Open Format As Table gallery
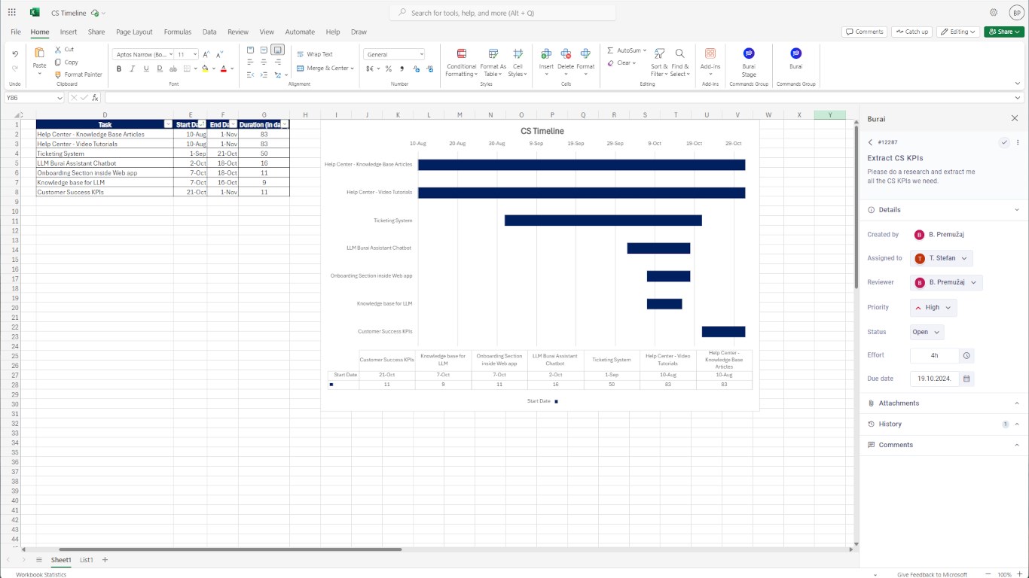The height and width of the screenshot is (578, 1029). pyautogui.click(x=493, y=62)
